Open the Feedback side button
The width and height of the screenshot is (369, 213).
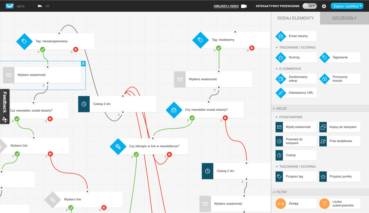(x=5, y=106)
